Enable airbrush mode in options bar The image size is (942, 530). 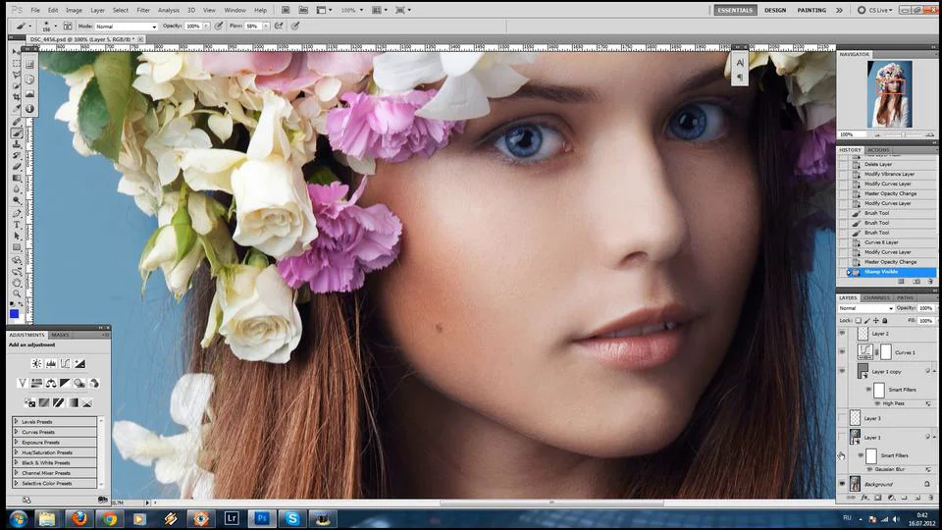point(279,26)
